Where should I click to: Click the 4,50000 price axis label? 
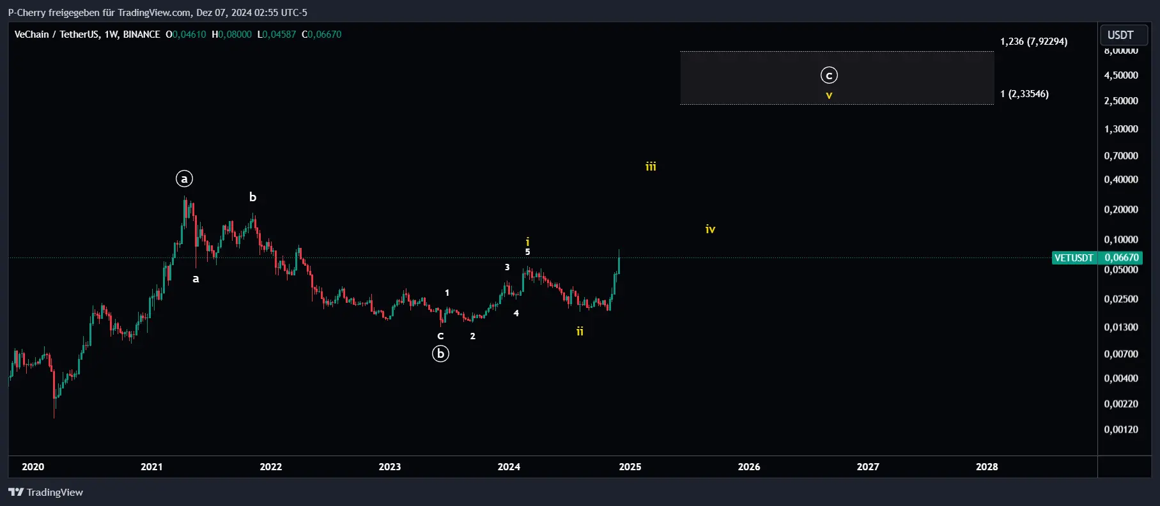tap(1121, 75)
